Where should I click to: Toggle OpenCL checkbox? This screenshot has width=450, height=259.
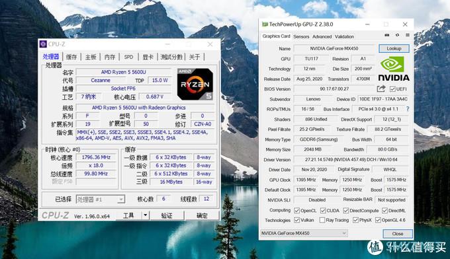click(296, 211)
